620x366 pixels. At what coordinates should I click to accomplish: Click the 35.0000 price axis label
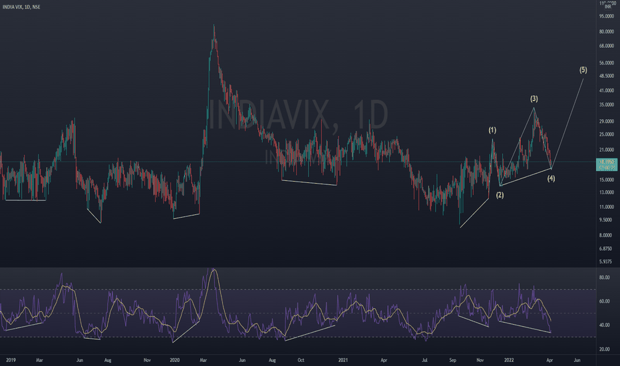click(x=607, y=105)
